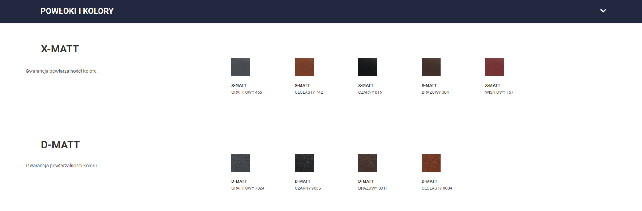Click the Ceglasty 742 text label
The width and height of the screenshot is (642, 211).
309,92
